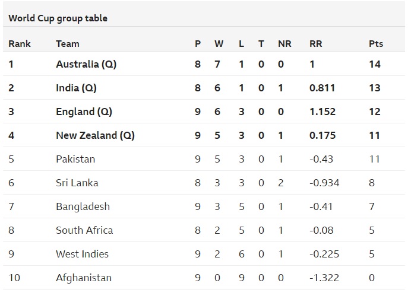Viewport: 408px width, 299px height.
Task: Click on New Zealand (Q)
Action: point(95,135)
